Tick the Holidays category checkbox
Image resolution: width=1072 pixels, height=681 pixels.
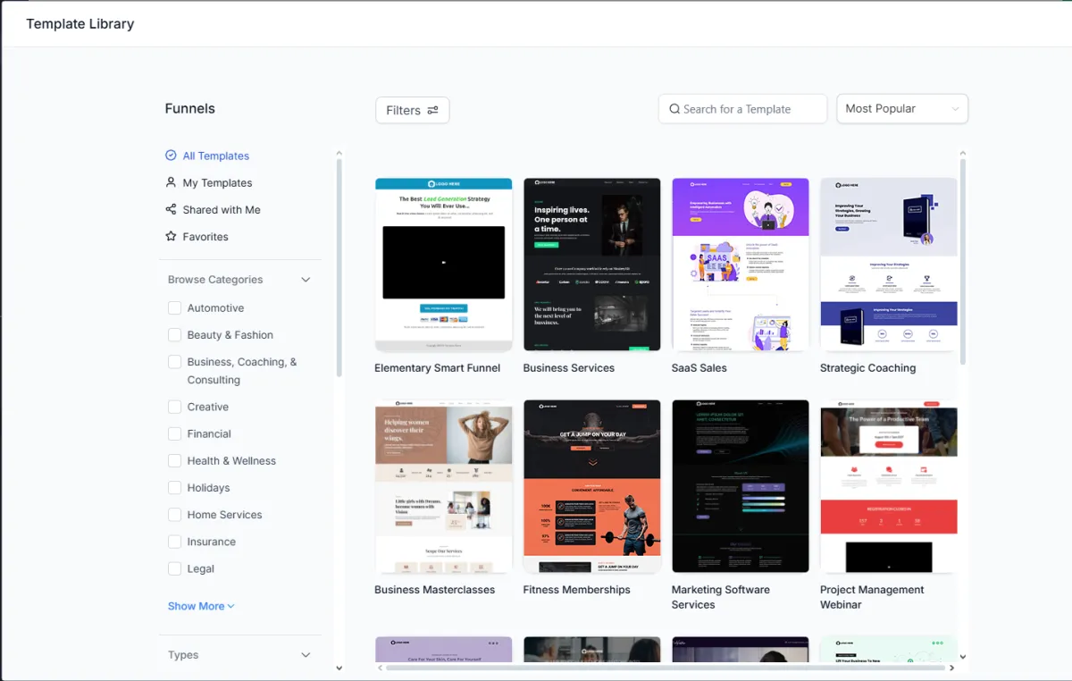[x=174, y=488]
